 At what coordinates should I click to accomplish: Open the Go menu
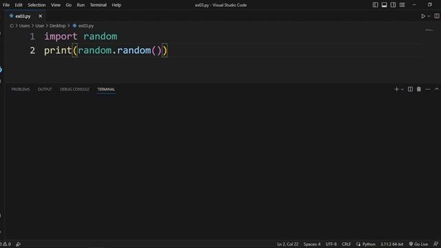coord(69,5)
